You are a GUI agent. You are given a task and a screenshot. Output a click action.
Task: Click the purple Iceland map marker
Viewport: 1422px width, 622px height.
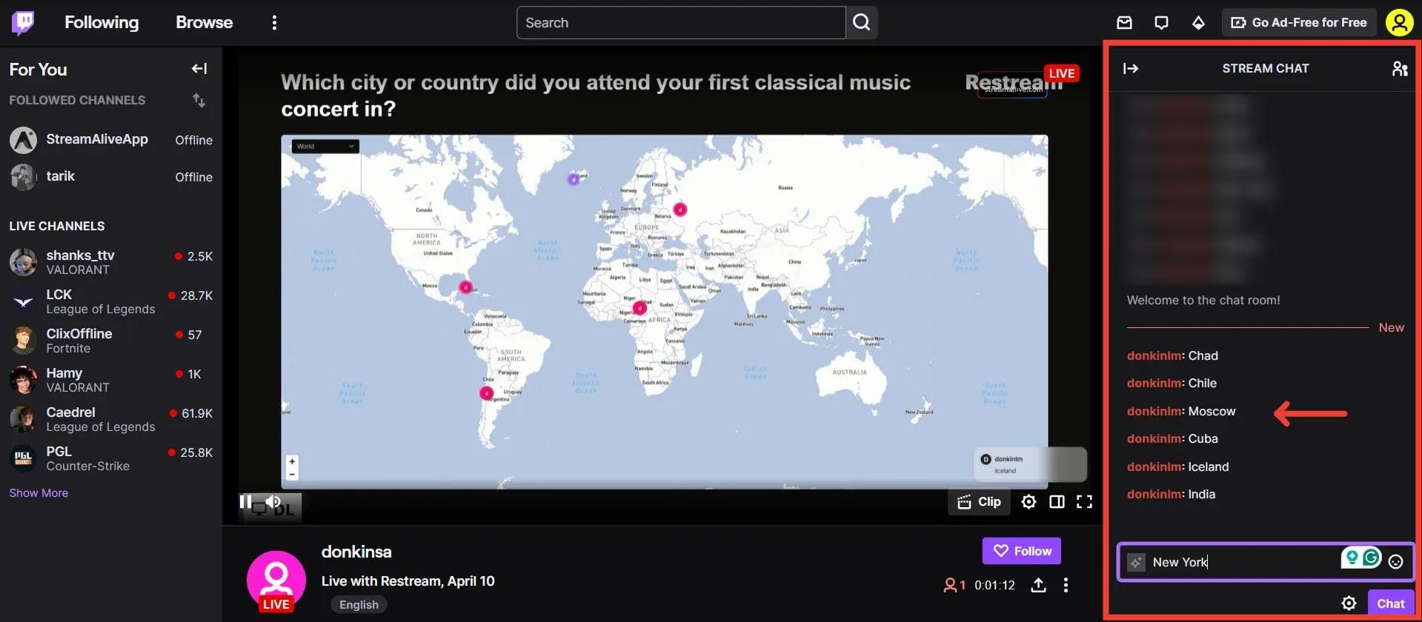point(573,179)
